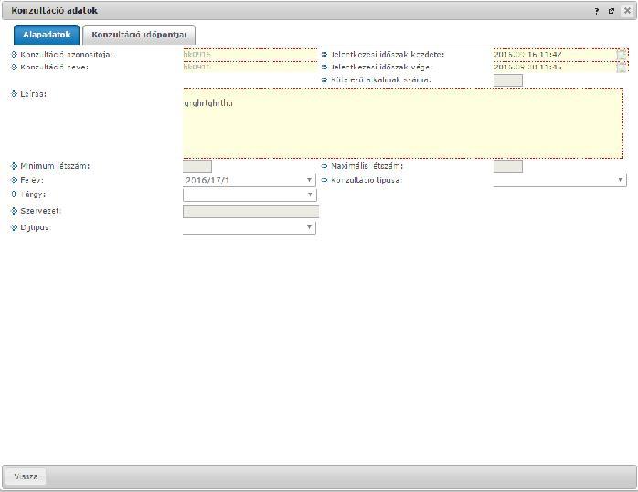This screenshot has height=492, width=638.
Task: Close the Konzultáció adatok dialog
Action: 627,11
